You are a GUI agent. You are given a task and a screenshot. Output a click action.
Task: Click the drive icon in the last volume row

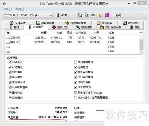[8, 52]
